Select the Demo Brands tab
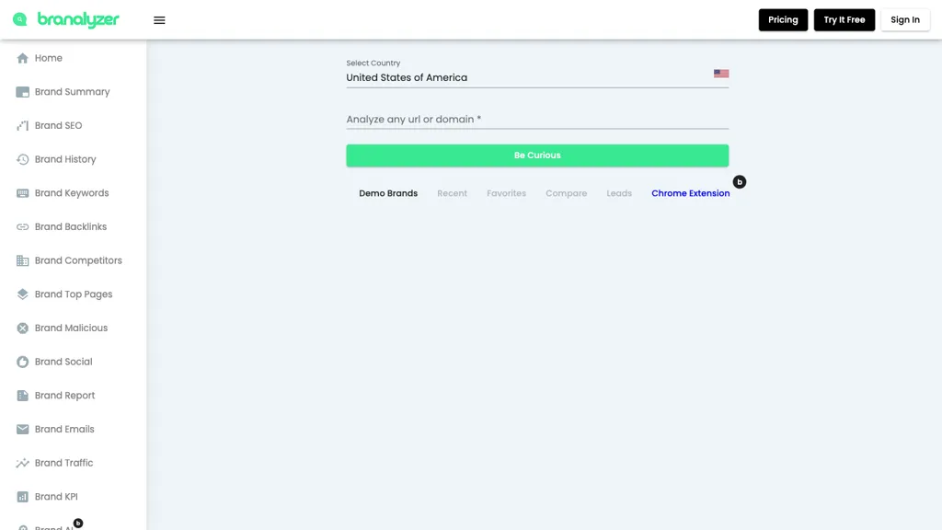Image resolution: width=942 pixels, height=530 pixels. [388, 193]
